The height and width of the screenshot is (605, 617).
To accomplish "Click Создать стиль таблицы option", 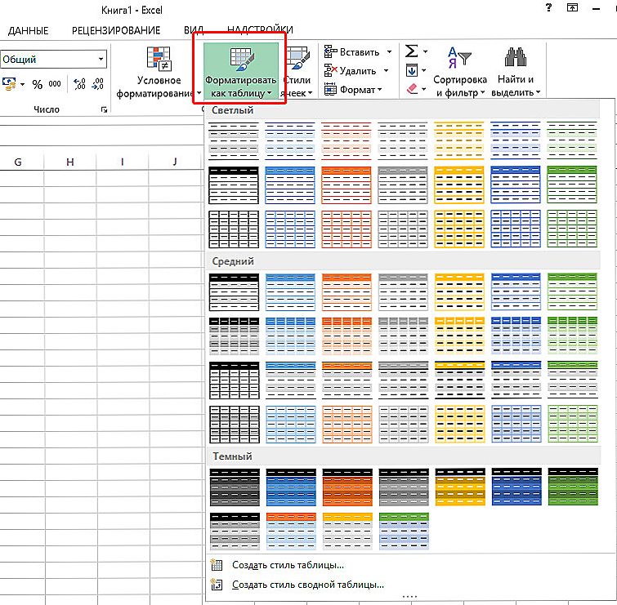I will click(287, 565).
